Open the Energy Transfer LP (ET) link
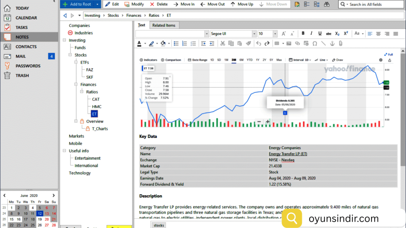This screenshot has width=406, height=228. point(287,154)
